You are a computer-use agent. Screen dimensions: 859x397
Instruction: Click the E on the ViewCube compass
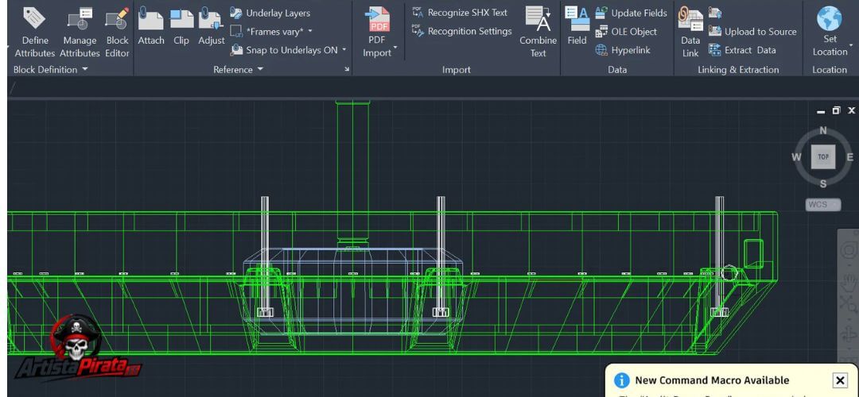click(849, 157)
